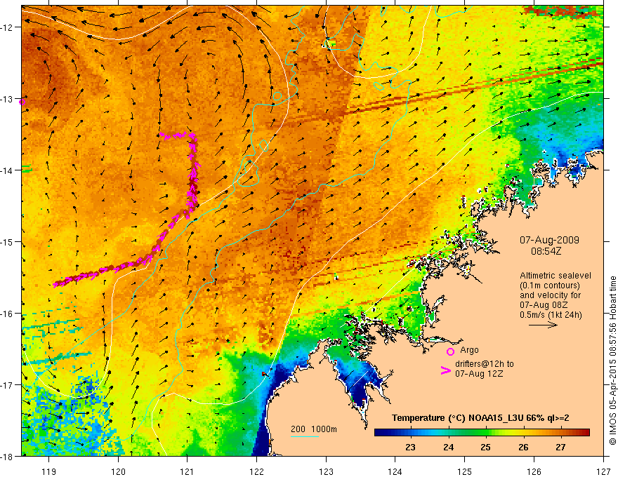Click the 'Argo' legend label
Viewport: 618px width, 477px height.
tap(469, 350)
